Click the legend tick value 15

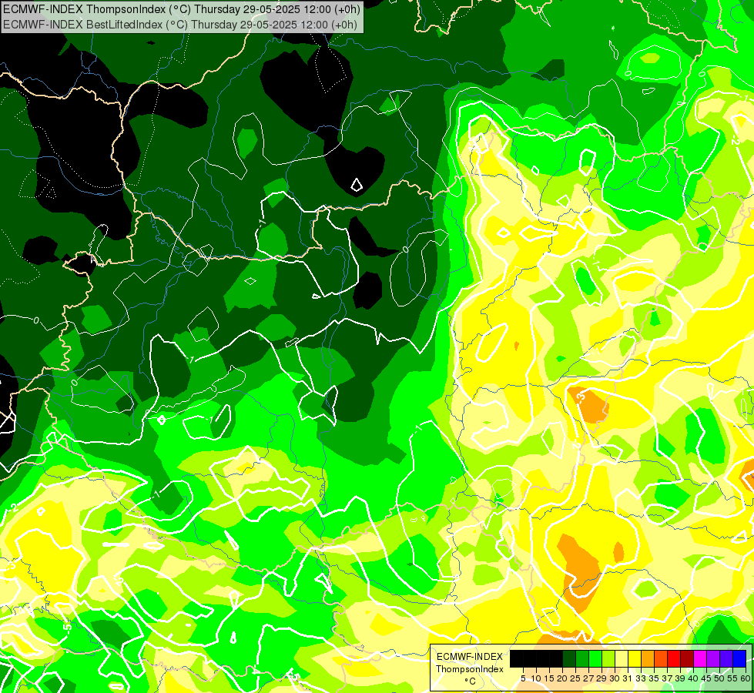coord(550,678)
